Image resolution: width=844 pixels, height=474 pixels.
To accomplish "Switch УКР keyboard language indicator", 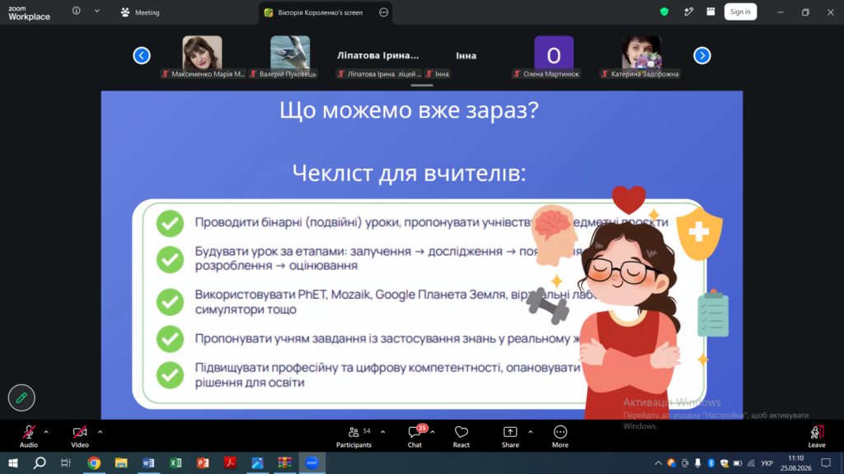I will click(x=767, y=463).
